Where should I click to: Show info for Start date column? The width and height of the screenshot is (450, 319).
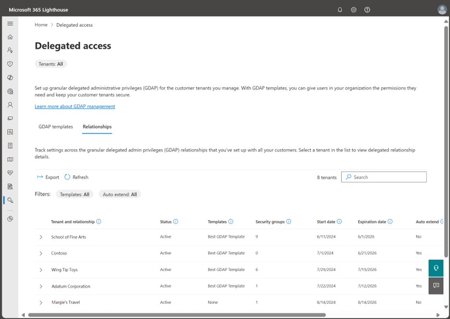click(x=339, y=222)
